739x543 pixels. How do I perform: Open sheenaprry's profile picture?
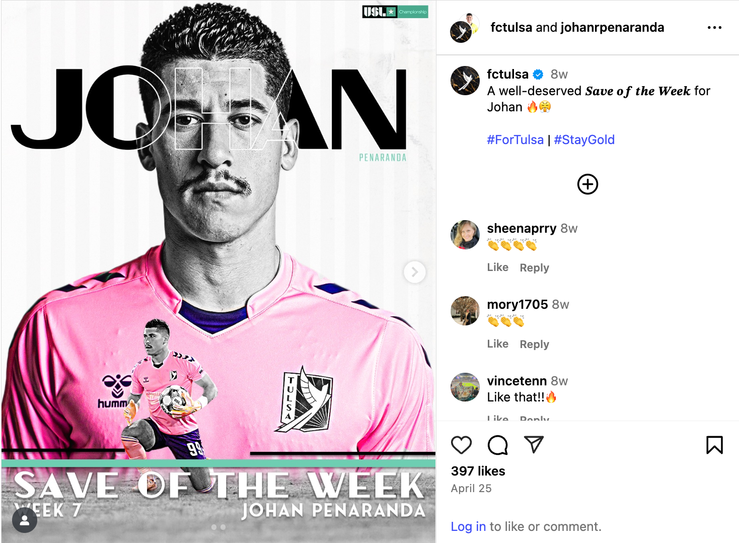(465, 235)
